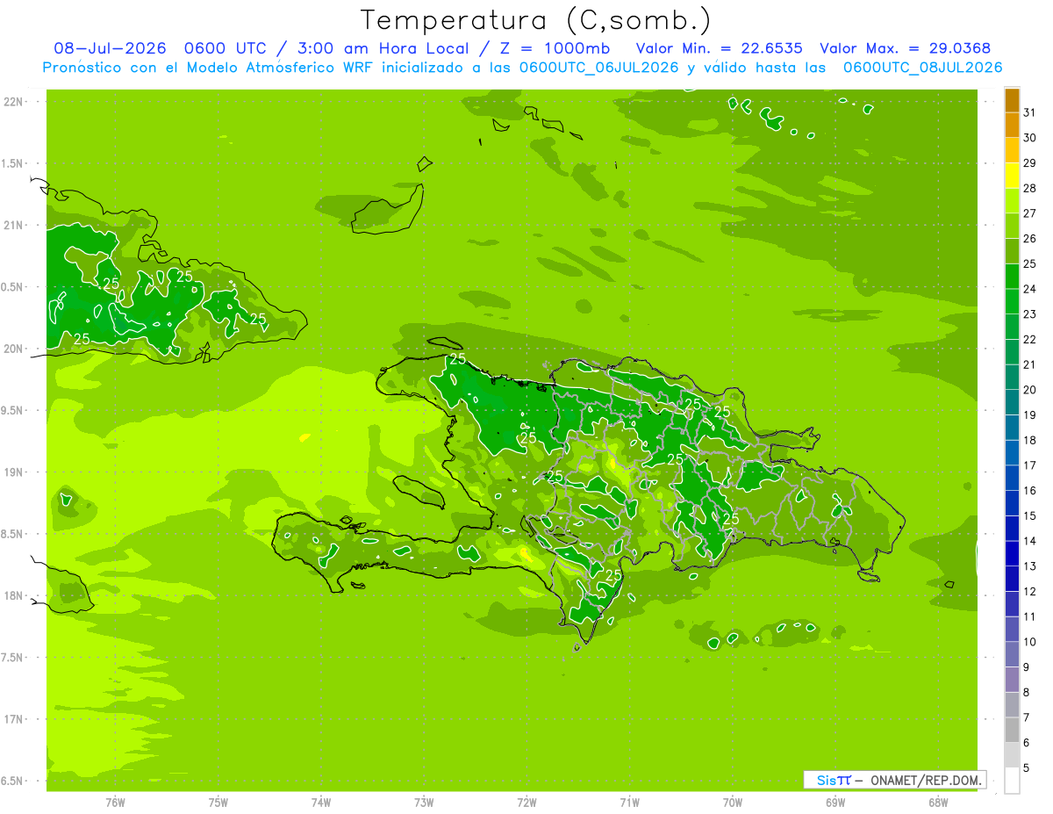
Task: Click the 68W longitude axis label
Action: click(938, 803)
